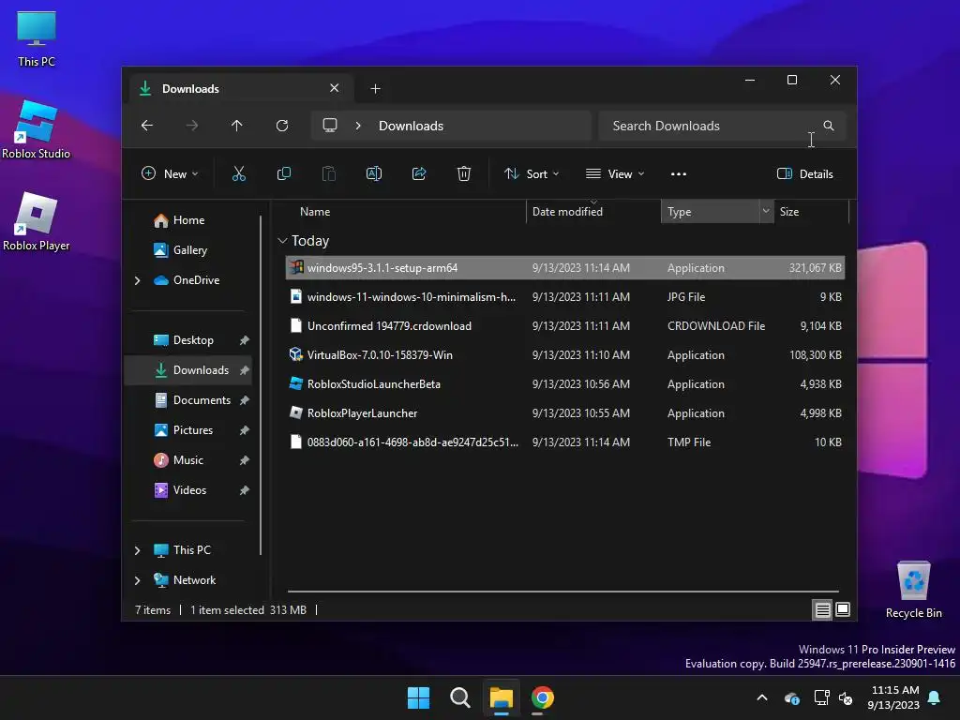Screen dimensions: 960x720
Task: Expand Network tree node
Action: [x=137, y=580]
